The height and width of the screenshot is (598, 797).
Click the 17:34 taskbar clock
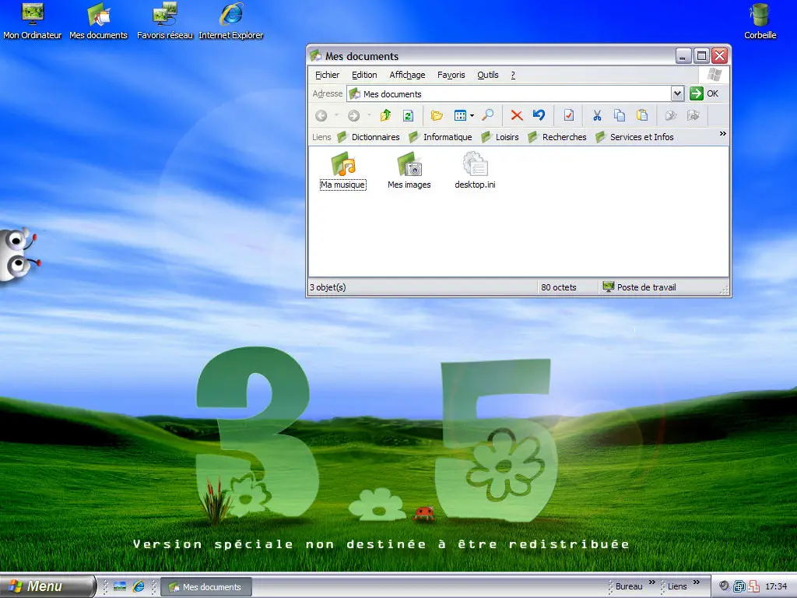(x=776, y=586)
